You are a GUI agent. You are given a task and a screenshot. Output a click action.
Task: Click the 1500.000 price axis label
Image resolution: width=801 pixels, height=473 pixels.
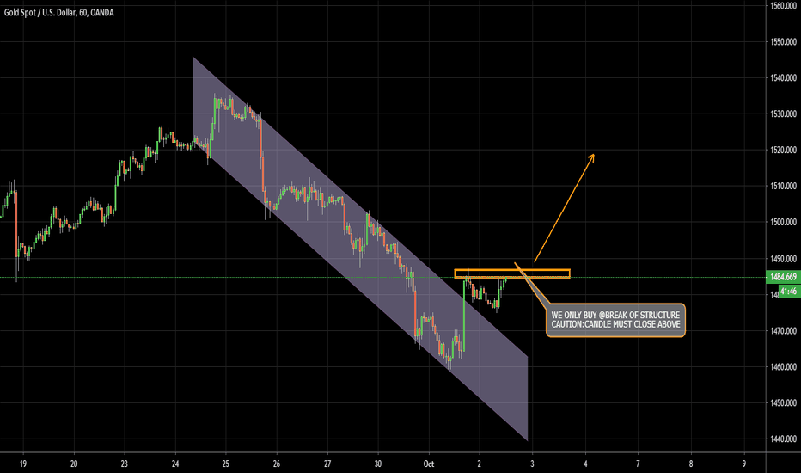point(783,223)
